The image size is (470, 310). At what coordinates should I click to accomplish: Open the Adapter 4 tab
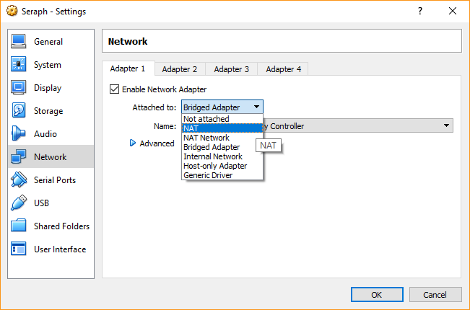(x=283, y=69)
